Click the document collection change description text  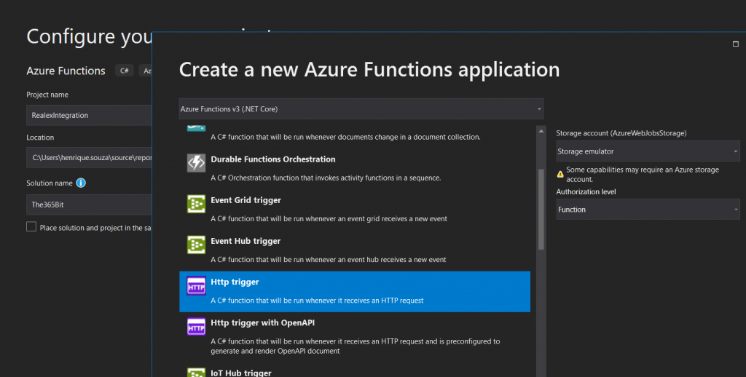coord(345,137)
